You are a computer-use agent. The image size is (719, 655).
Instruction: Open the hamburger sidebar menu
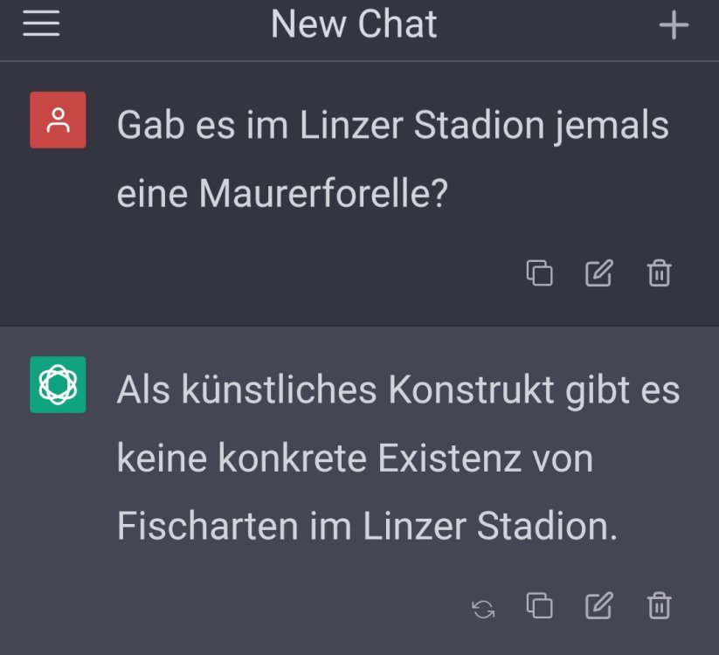pos(41,24)
